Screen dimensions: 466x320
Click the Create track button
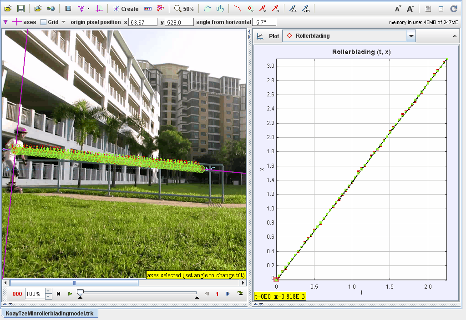[x=126, y=9]
